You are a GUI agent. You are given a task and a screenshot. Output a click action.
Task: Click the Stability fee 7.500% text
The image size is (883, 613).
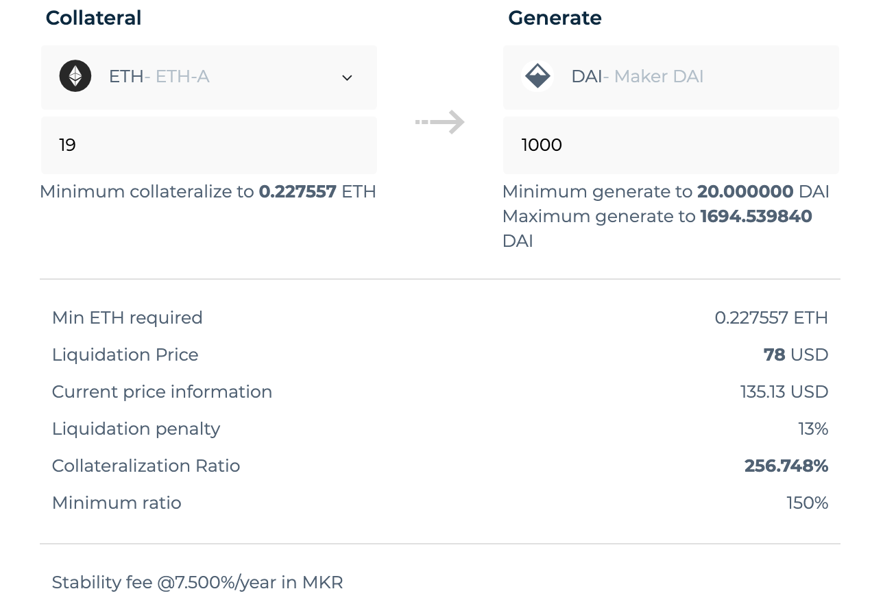point(197,582)
